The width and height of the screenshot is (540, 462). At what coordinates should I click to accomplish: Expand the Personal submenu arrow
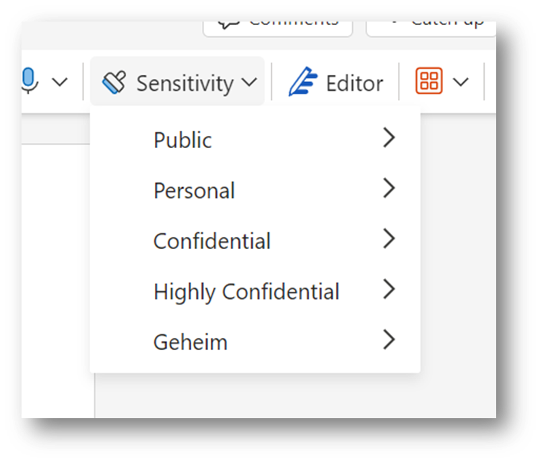(388, 189)
